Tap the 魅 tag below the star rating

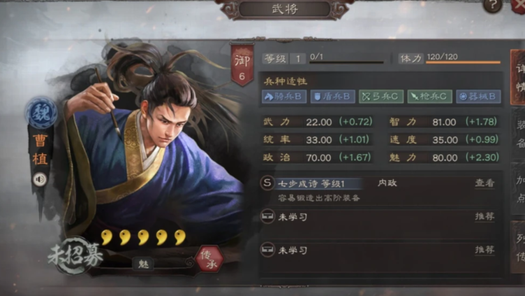pos(144,264)
